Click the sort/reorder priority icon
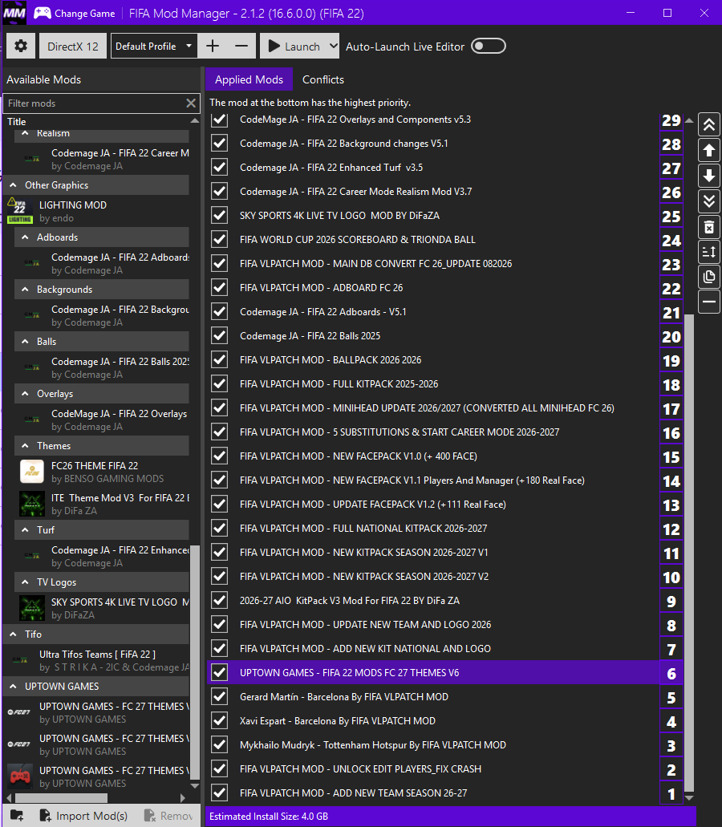722x827 pixels. point(709,252)
